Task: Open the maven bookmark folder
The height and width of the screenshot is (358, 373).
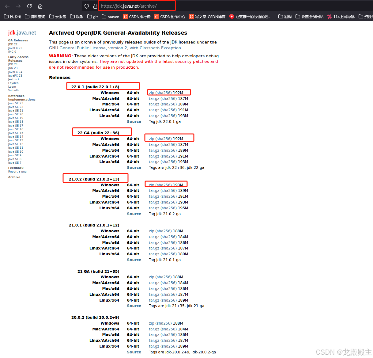Action: [110, 17]
